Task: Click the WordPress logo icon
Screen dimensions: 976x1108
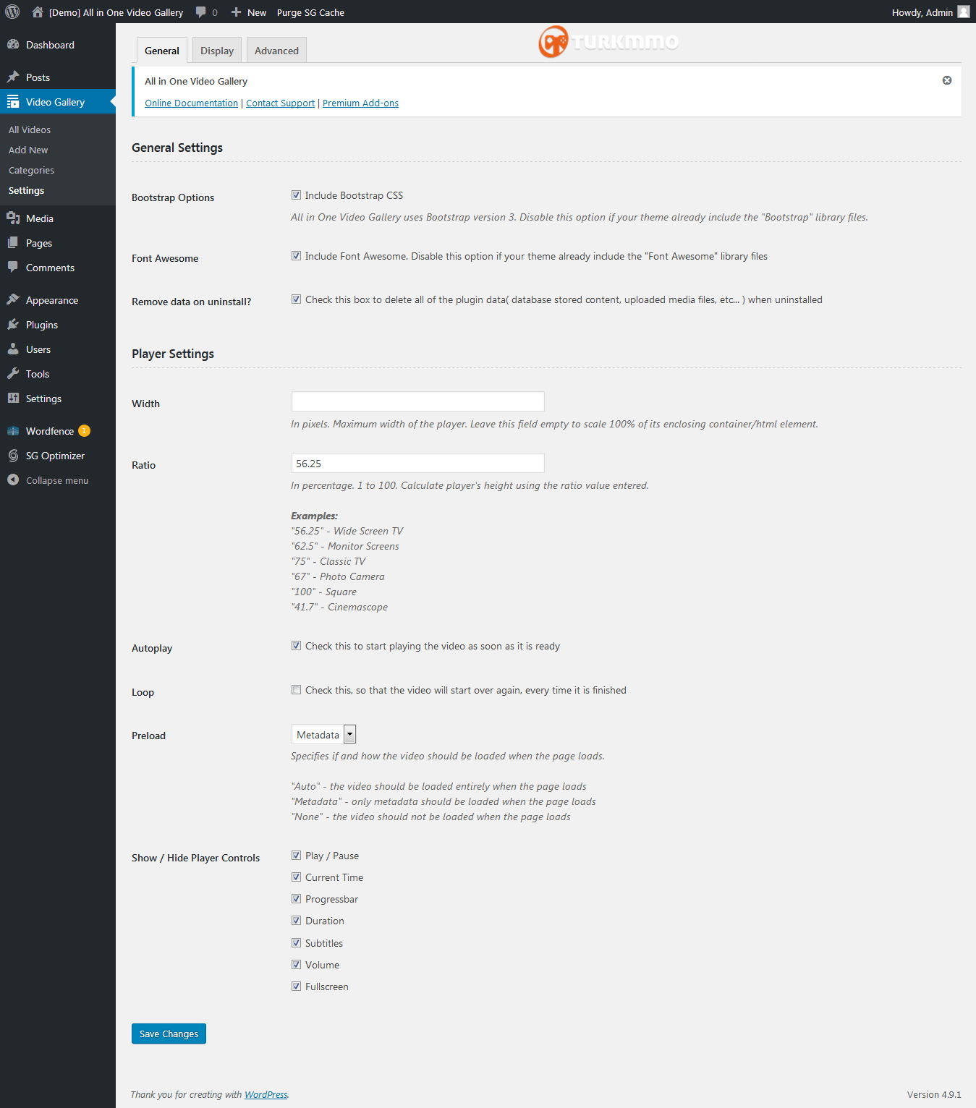Action: click(x=12, y=12)
